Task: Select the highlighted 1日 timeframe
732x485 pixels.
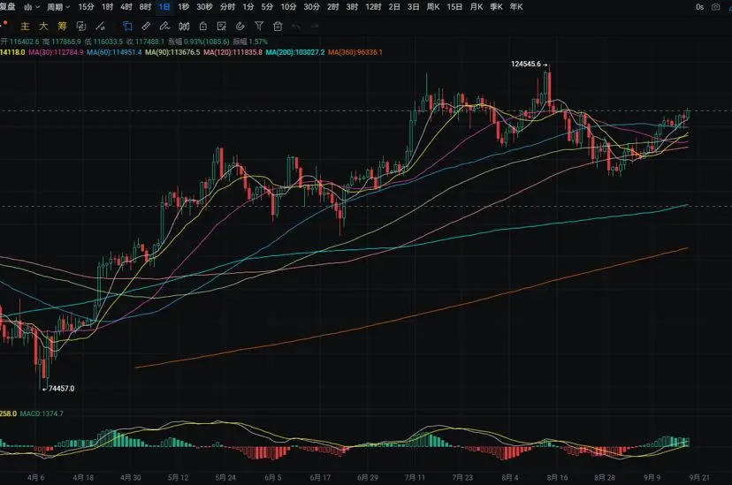Action: tap(164, 7)
